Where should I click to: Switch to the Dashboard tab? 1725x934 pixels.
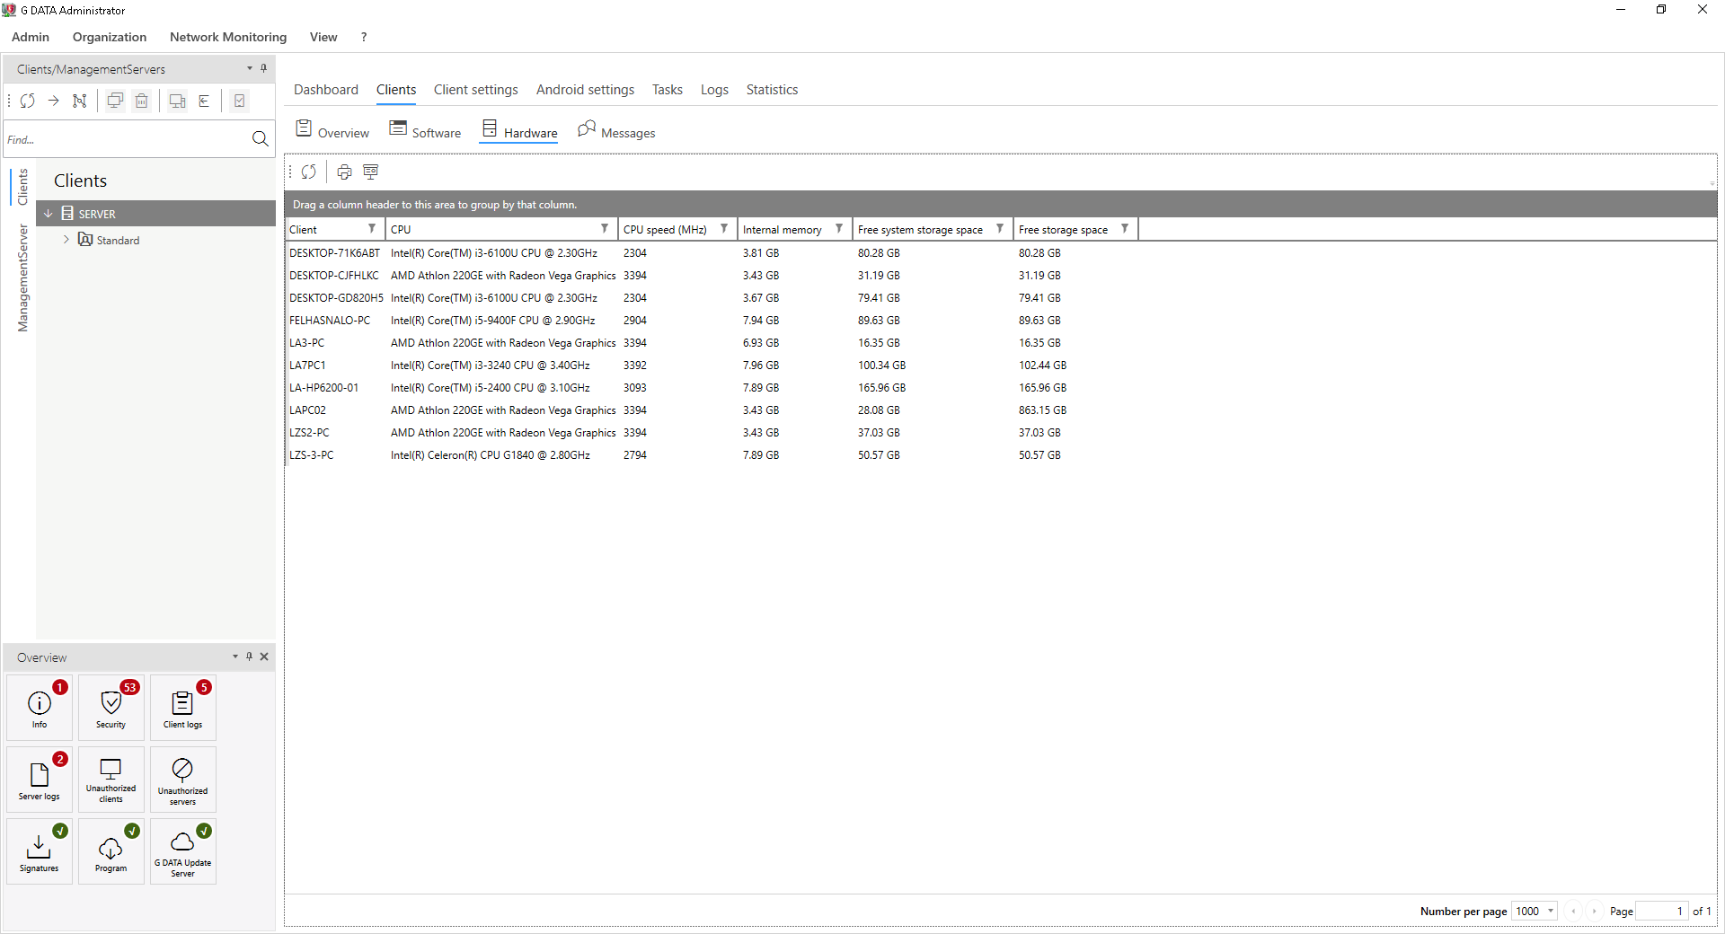click(326, 90)
